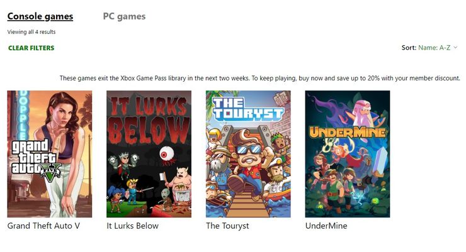Screen dimensions: 466x252
Task: Click the CLEAR FILTERS link
Action: [31, 48]
